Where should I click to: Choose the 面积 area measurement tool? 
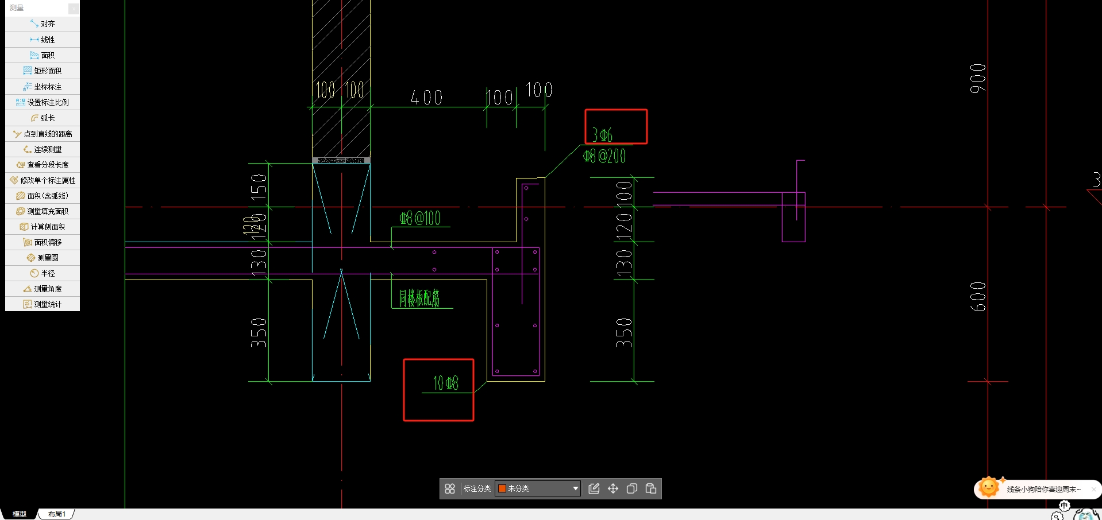(x=43, y=55)
